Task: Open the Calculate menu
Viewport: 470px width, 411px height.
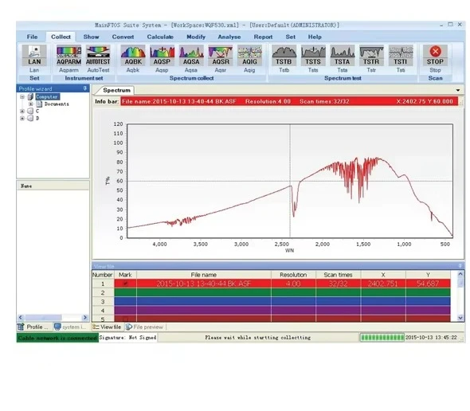Action: 160,37
